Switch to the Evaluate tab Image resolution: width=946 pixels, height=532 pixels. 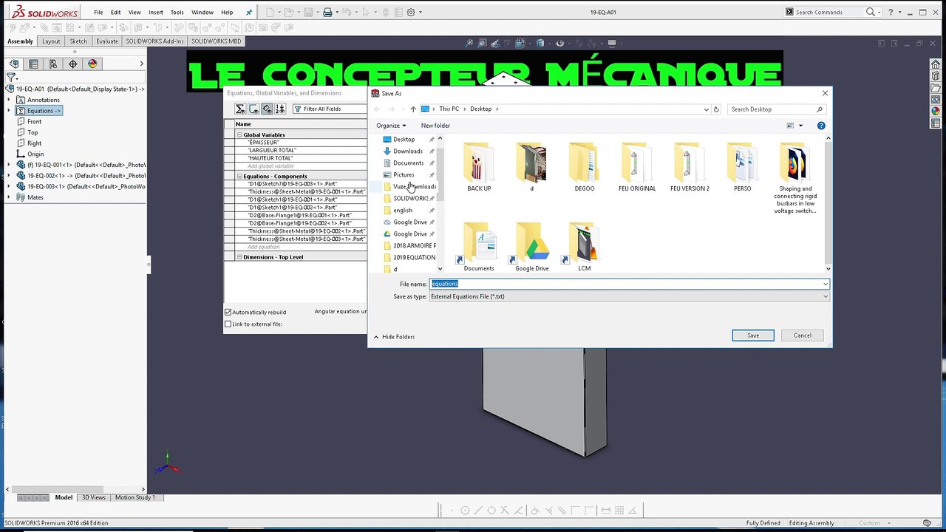107,41
